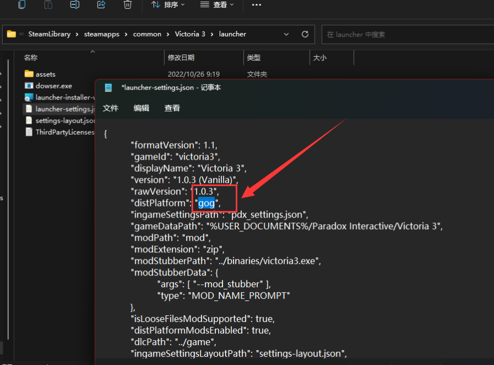This screenshot has height=365, width=494.
Task: Open the 编辑 menu in Notepad
Action: click(141, 108)
